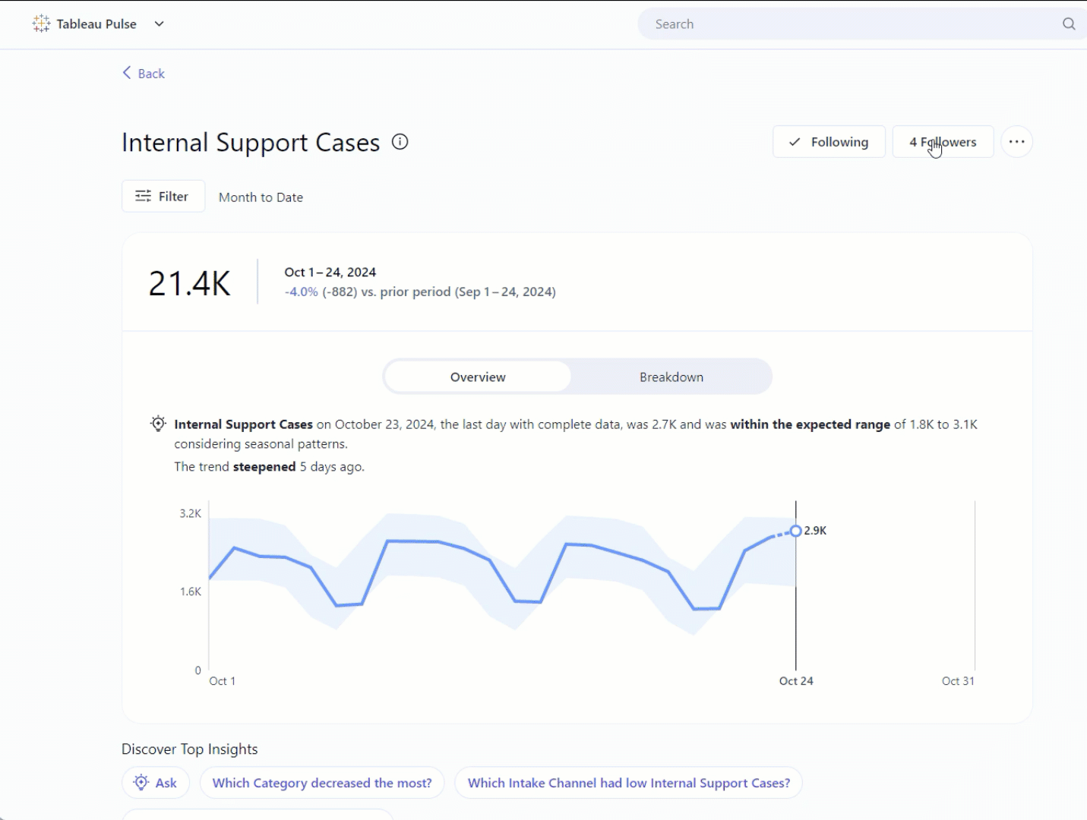1087x820 pixels.
Task: Click the Ask insights button
Action: pyautogui.click(x=155, y=783)
